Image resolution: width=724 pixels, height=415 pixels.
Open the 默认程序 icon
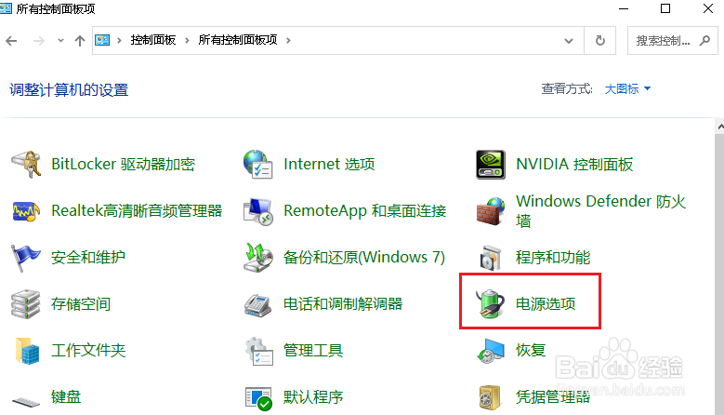tap(258, 398)
